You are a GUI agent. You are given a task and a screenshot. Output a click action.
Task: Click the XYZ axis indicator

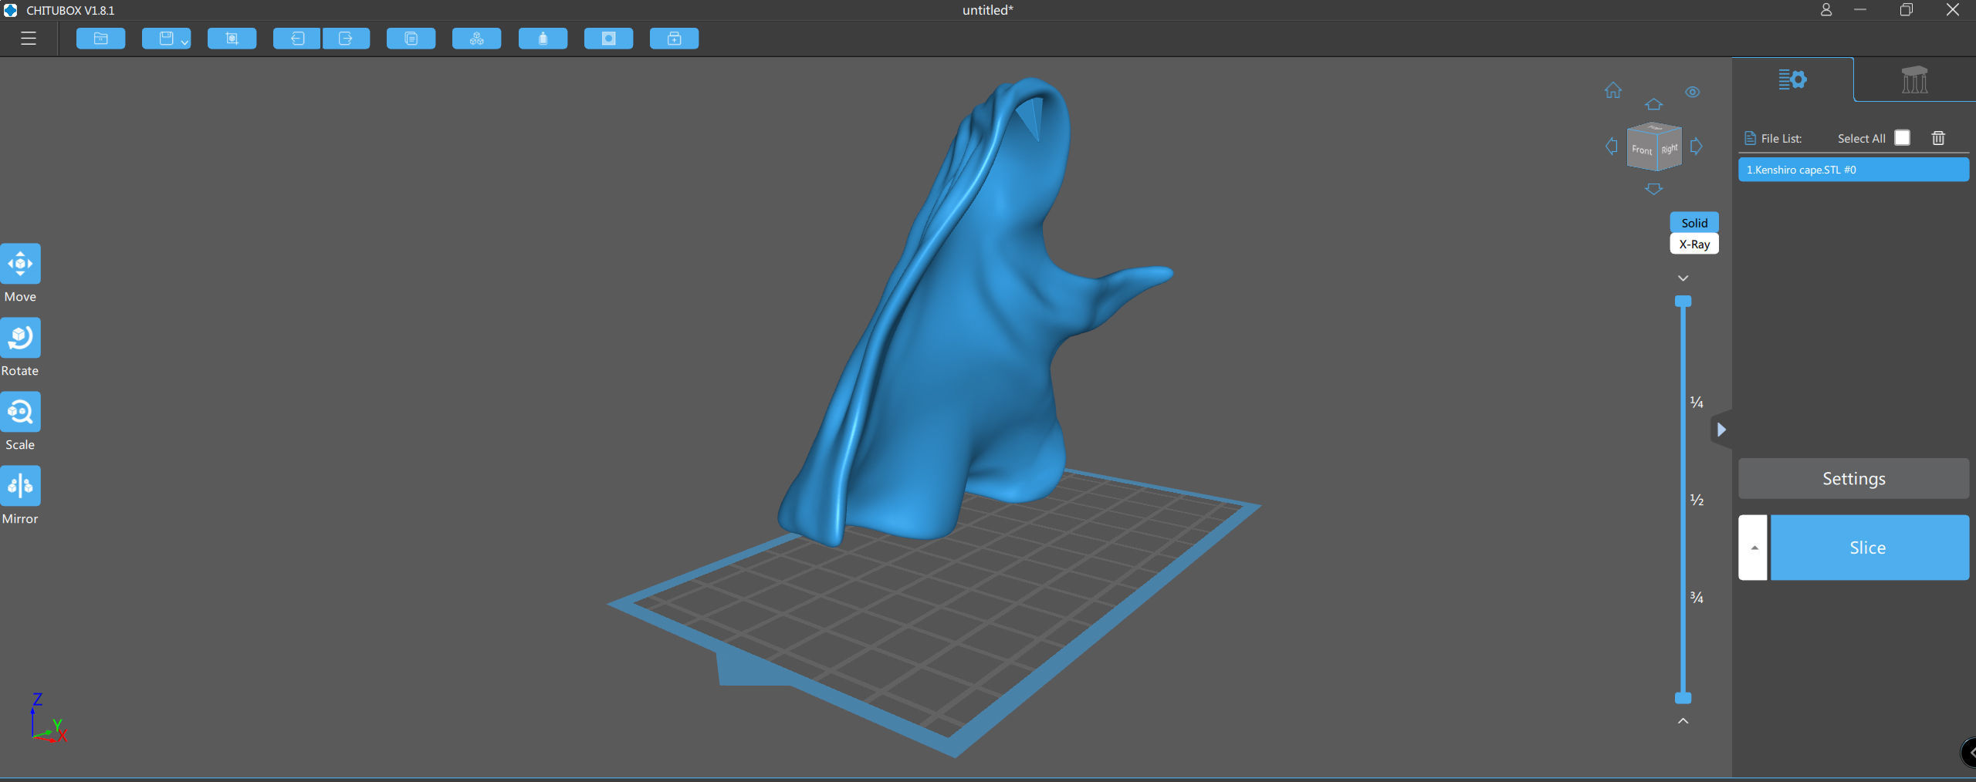click(48, 718)
